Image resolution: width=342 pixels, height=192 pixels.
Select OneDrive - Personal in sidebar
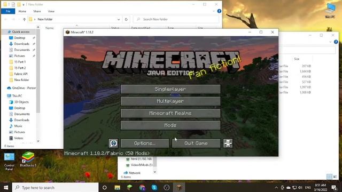pyautogui.click(x=21, y=88)
